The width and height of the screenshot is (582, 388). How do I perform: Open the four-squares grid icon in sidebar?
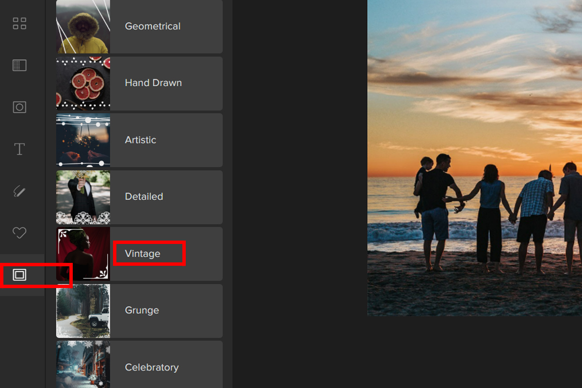click(x=19, y=23)
